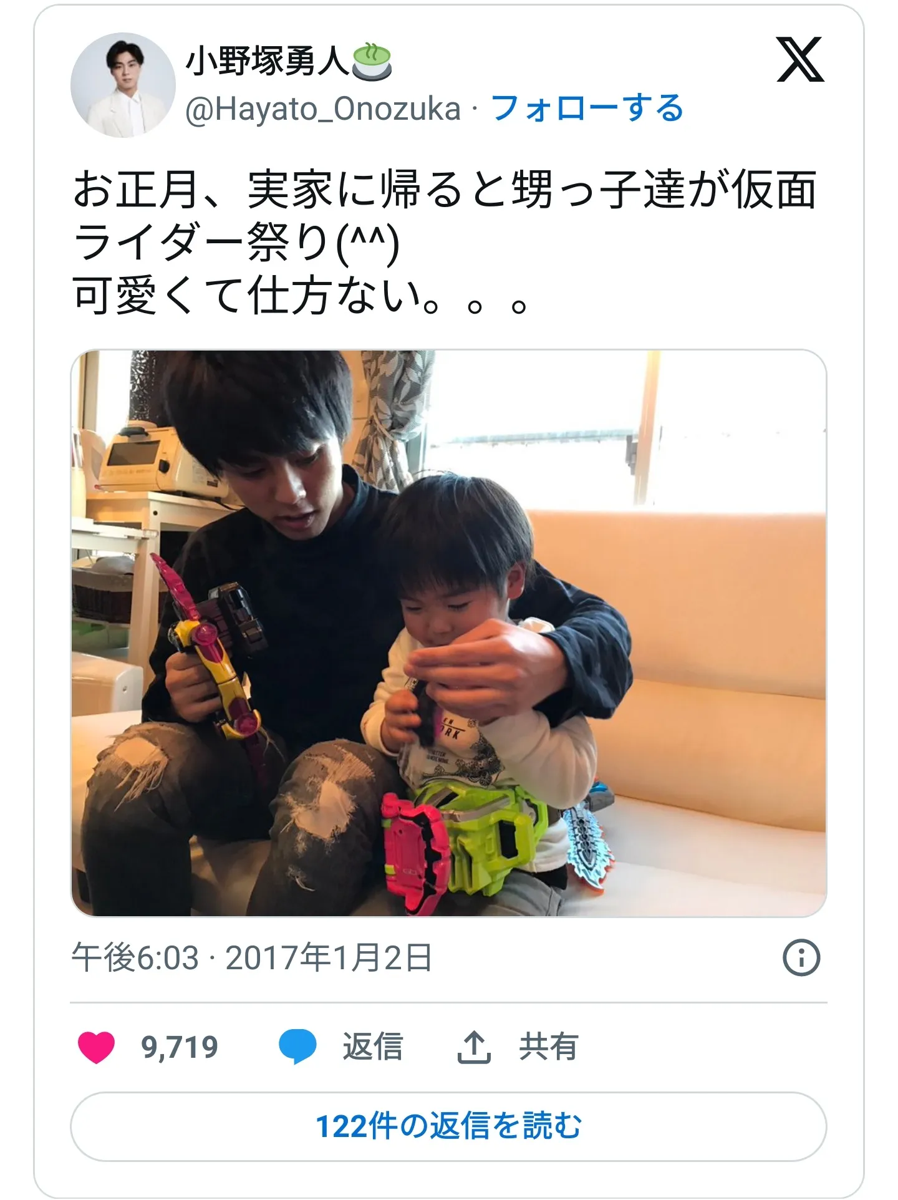Click the blue reply speech bubble icon
Screen dimensions: 898x1200
297,1047
